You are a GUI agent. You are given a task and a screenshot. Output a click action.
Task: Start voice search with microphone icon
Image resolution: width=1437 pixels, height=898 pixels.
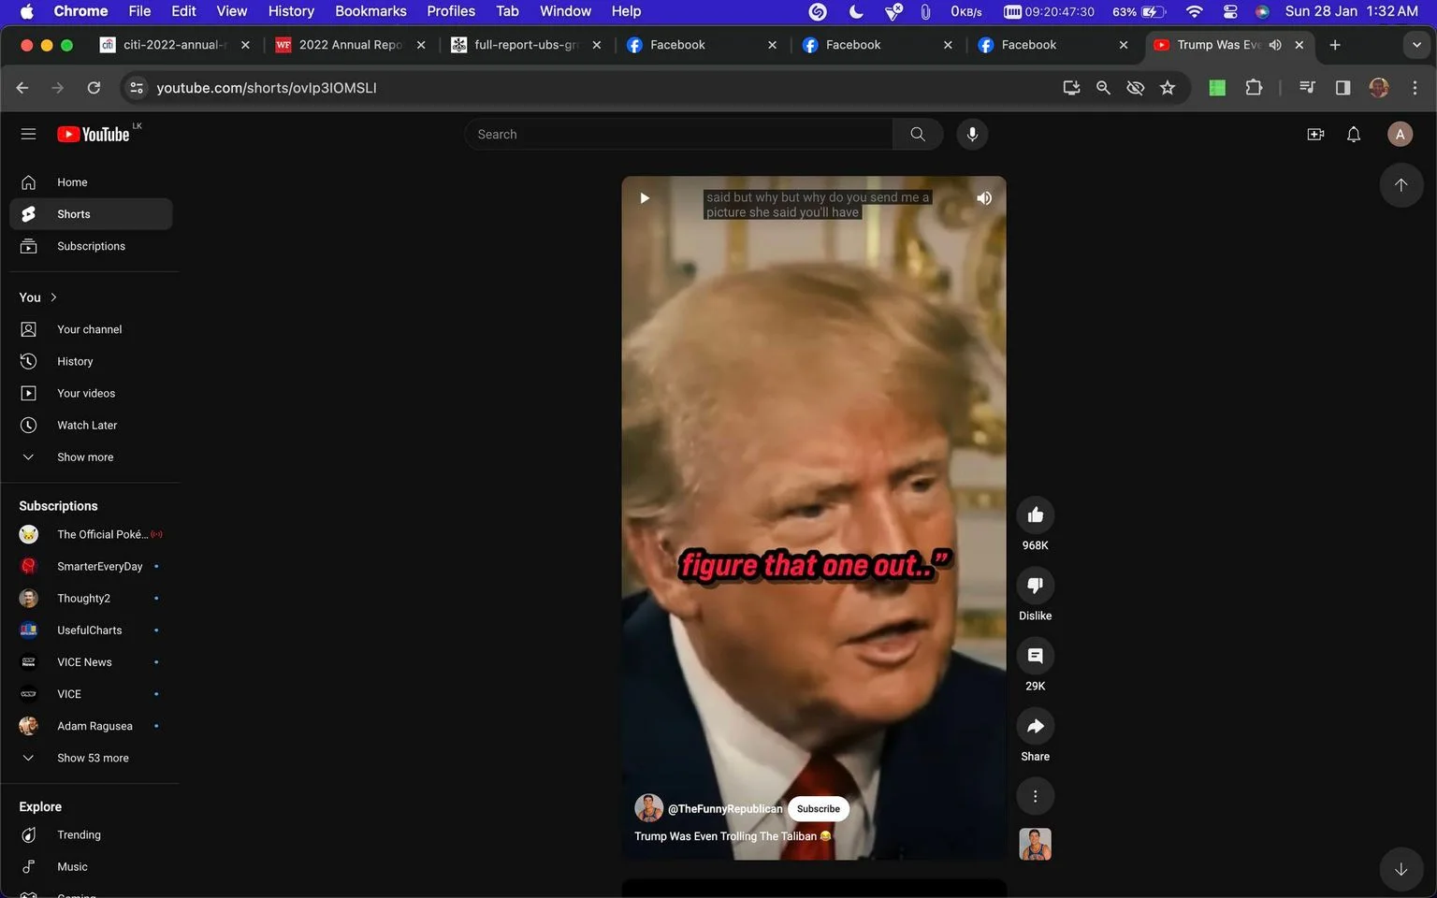(972, 134)
